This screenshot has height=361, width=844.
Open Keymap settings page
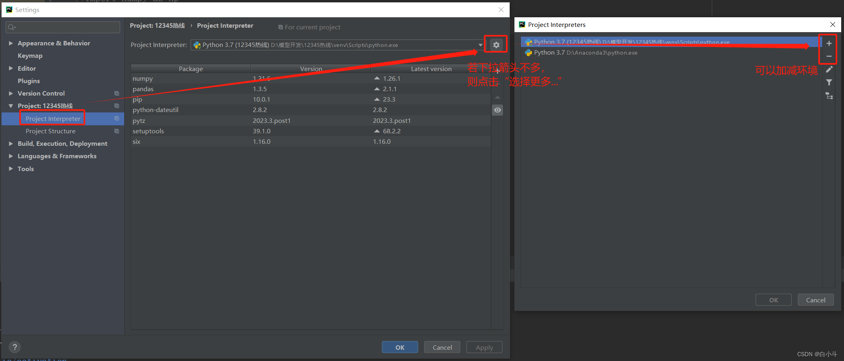(x=30, y=56)
